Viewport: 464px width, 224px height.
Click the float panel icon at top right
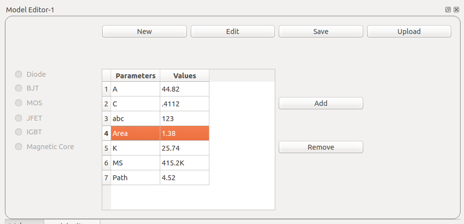tap(448, 9)
